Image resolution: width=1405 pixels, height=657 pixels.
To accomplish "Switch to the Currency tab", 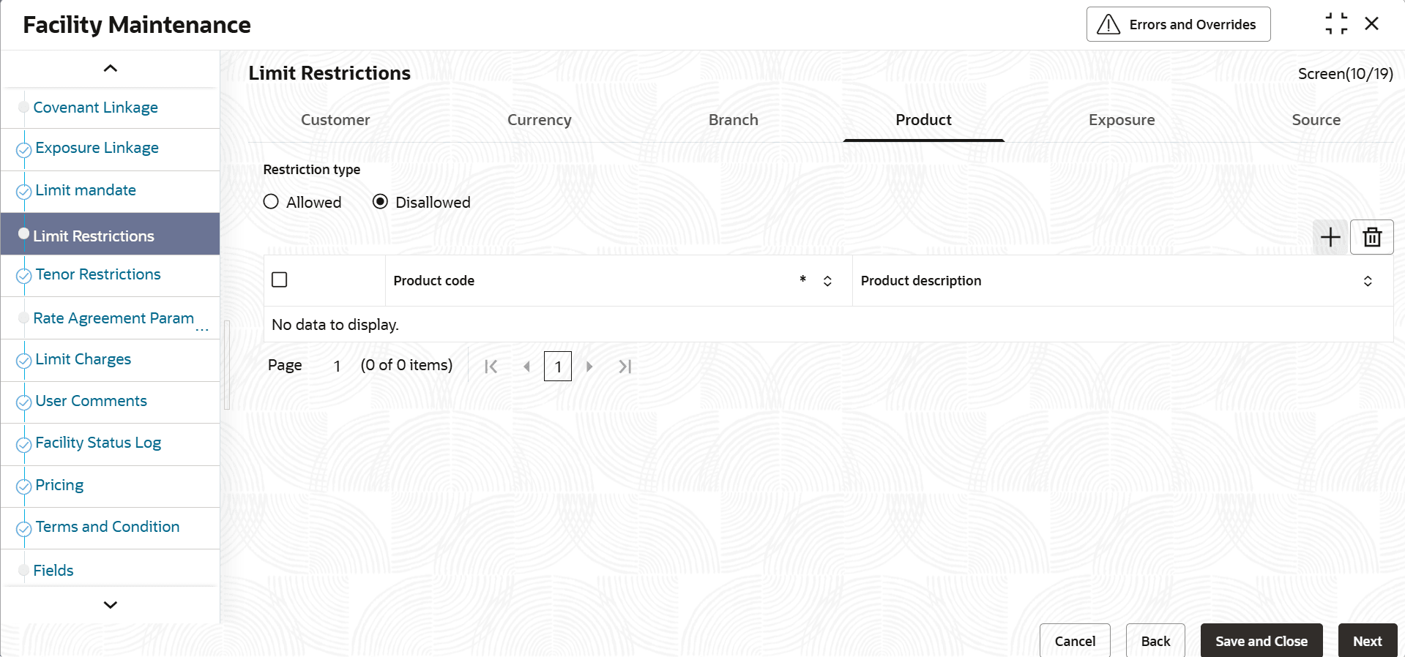I will (539, 120).
